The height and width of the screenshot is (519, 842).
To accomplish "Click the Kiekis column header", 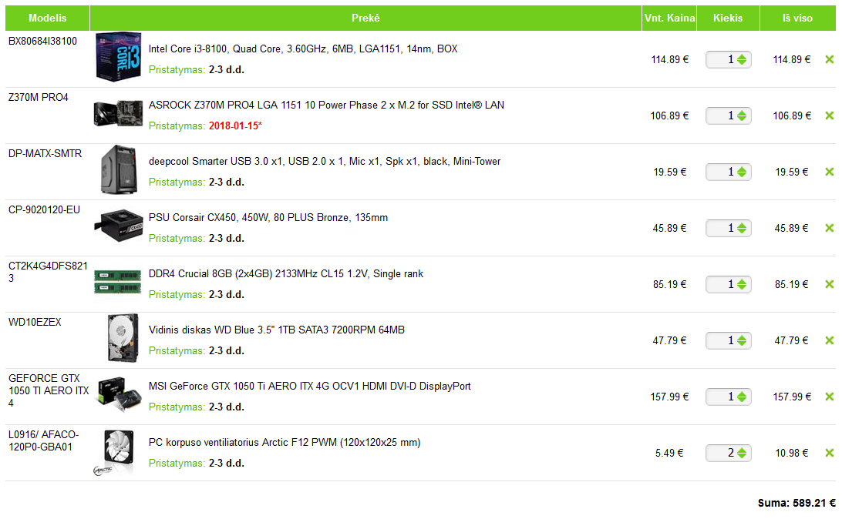I will (728, 18).
